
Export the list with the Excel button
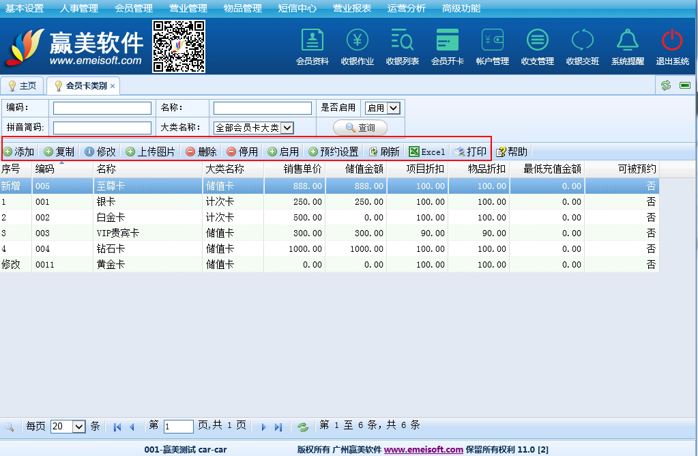point(426,152)
